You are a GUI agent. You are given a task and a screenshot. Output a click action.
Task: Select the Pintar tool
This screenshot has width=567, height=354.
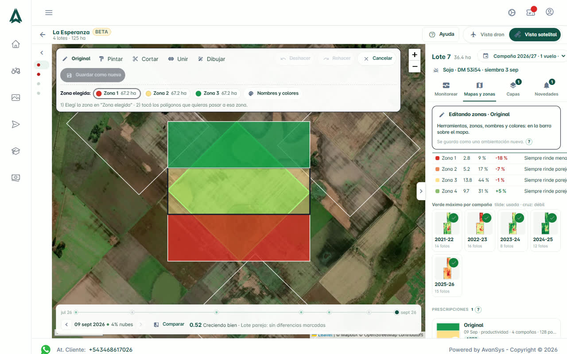click(x=111, y=59)
